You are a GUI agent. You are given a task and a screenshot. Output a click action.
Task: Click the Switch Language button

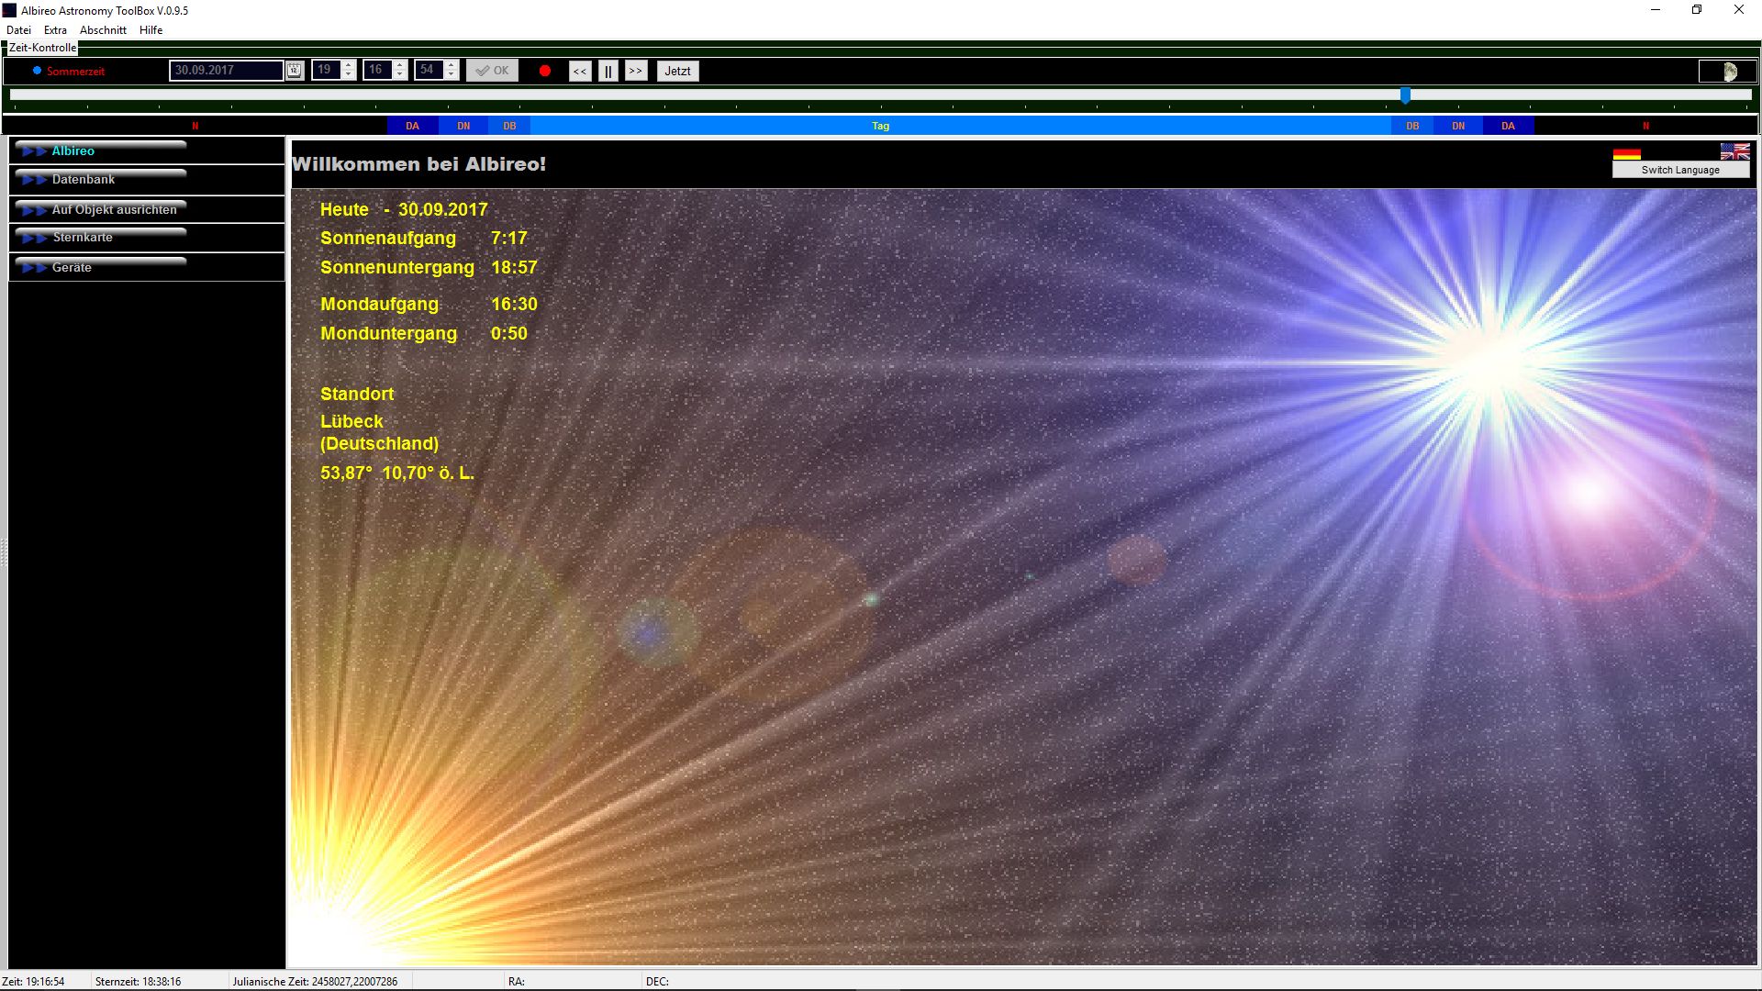click(1680, 170)
